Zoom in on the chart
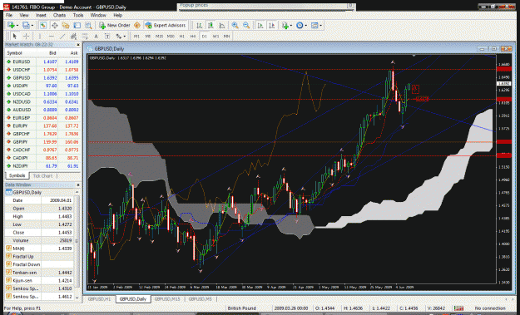Screen dimensions: 520x315 pyautogui.click(x=235, y=25)
